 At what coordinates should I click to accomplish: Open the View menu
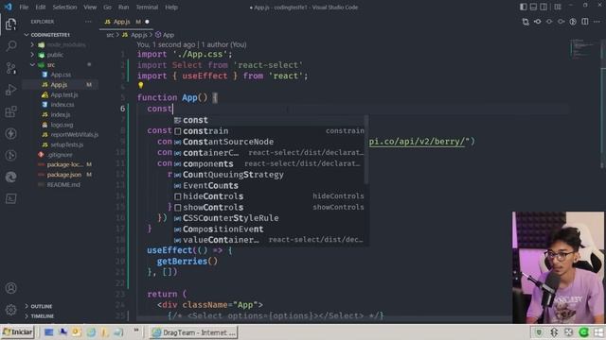90,7
